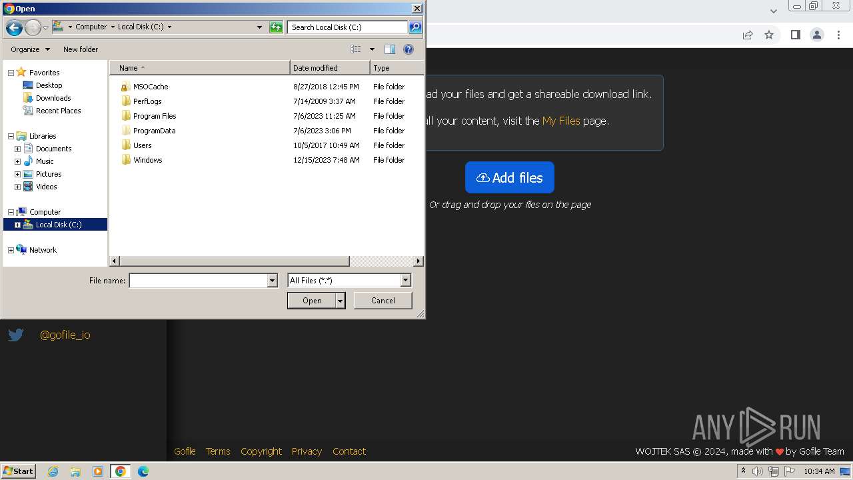Cancel the Open dialog
Image resolution: width=853 pixels, height=480 pixels.
tap(383, 301)
